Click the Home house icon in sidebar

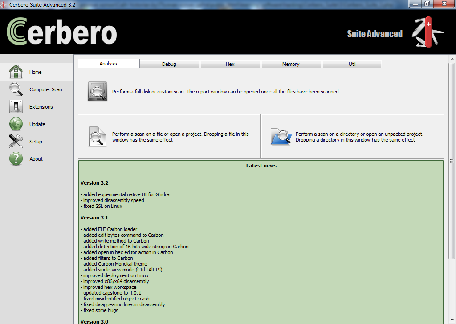16,72
